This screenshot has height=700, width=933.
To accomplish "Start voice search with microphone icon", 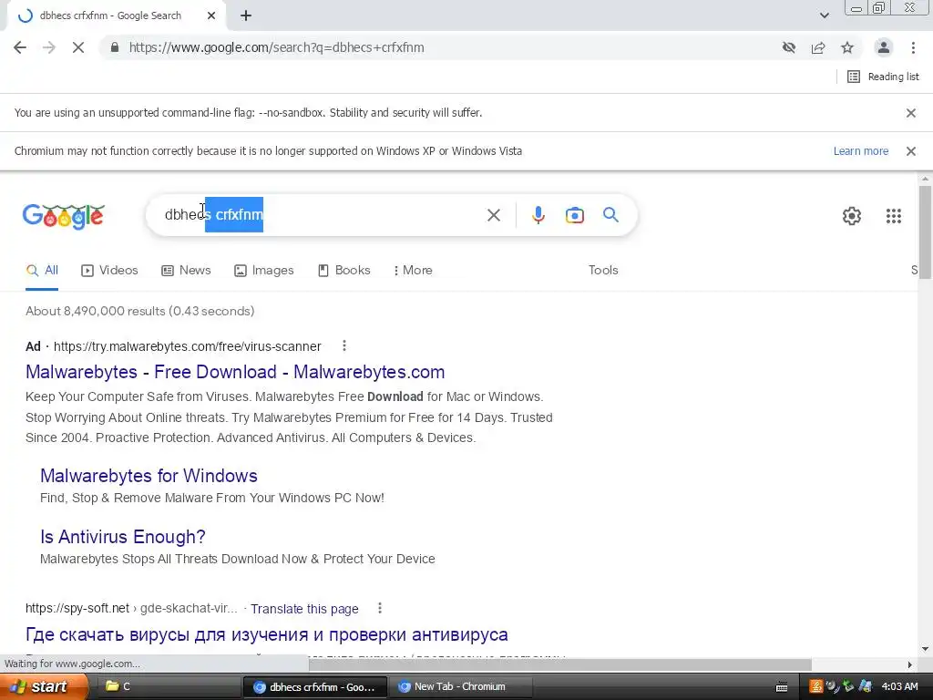I will pyautogui.click(x=538, y=215).
